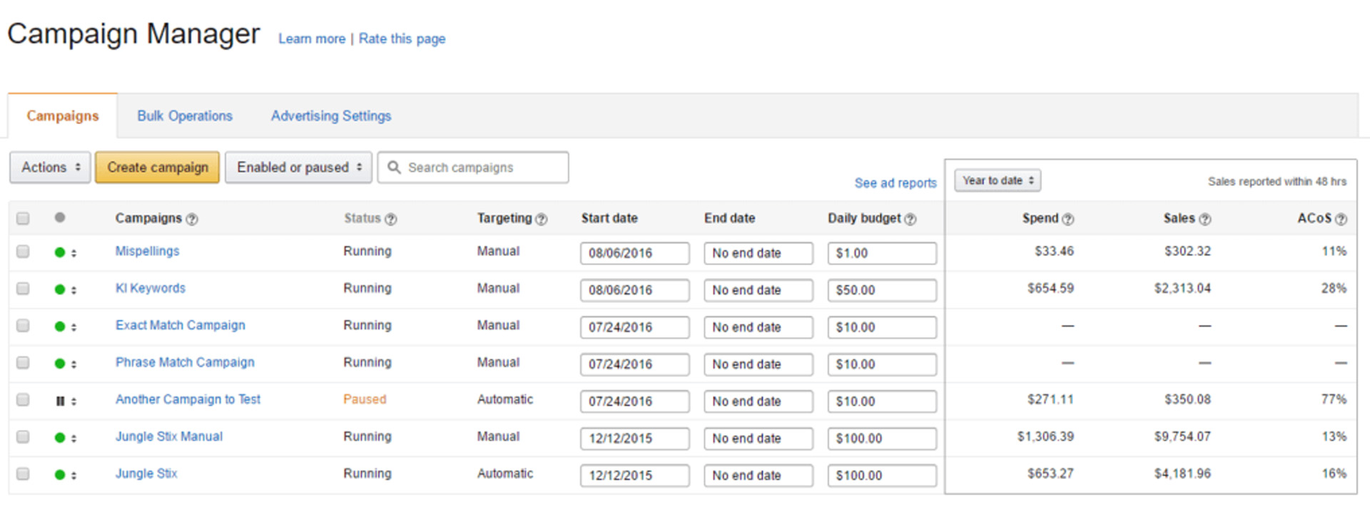This screenshot has height=514, width=1370.
Task: Click the help icon next to ACoS
Action: pos(1341,220)
